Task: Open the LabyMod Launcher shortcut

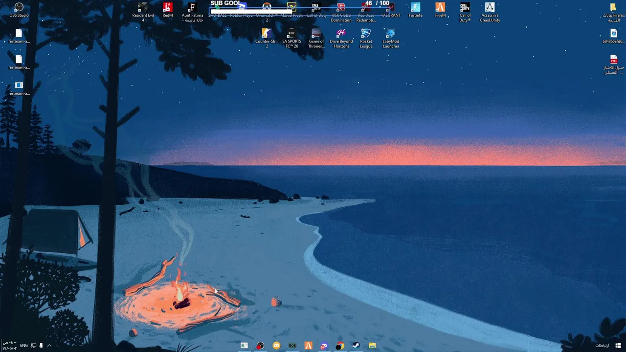Action: (391, 38)
